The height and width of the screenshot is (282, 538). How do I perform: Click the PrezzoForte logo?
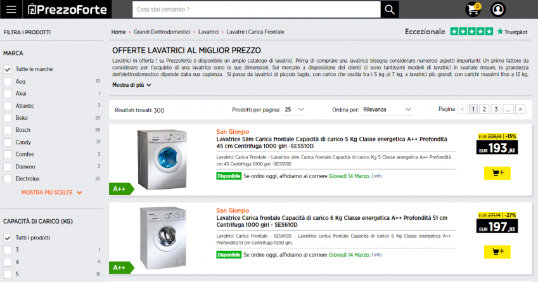(67, 10)
